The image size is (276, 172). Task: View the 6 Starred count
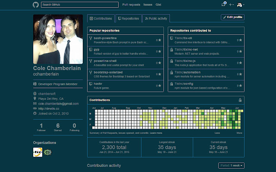click(58, 127)
